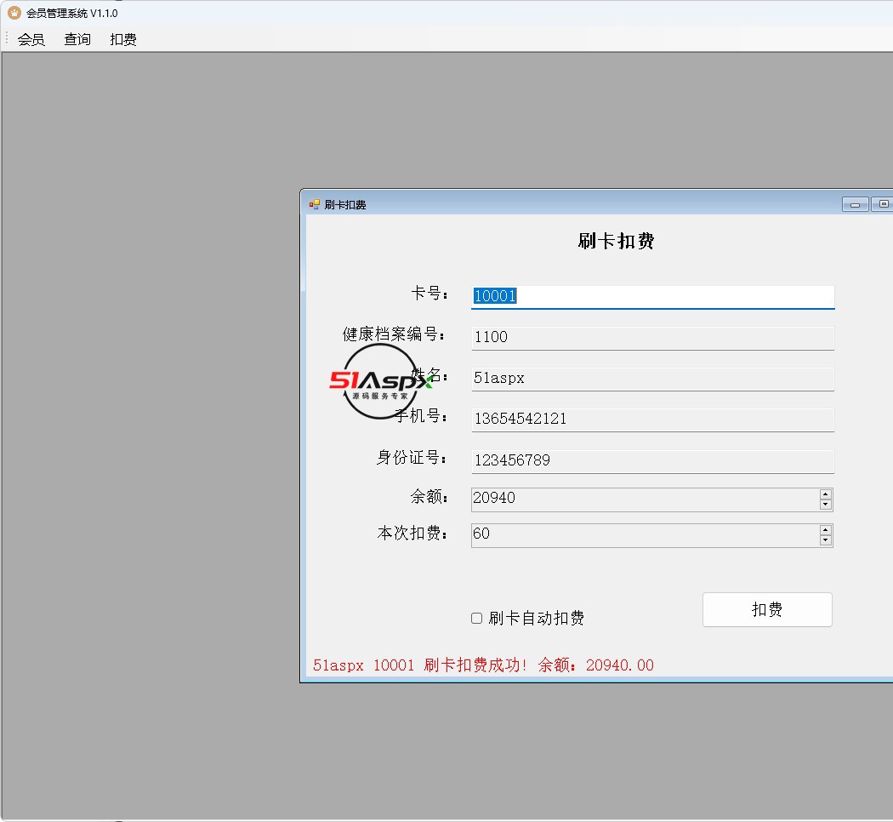
Task: Increase 余额 with the up arrow
Action: (826, 494)
